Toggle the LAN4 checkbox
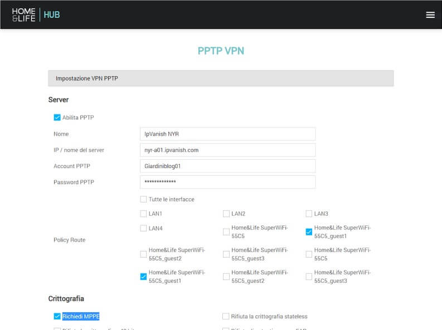 tap(143, 228)
